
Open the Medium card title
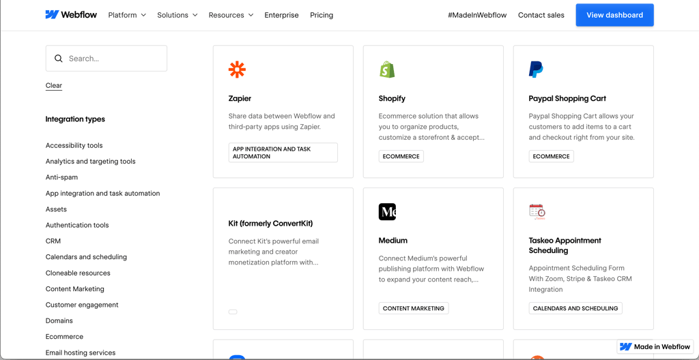click(393, 241)
